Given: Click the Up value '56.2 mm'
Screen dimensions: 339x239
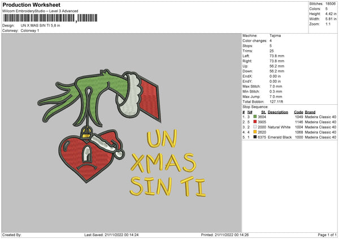Looking at the screenshot, I should coord(277,66).
